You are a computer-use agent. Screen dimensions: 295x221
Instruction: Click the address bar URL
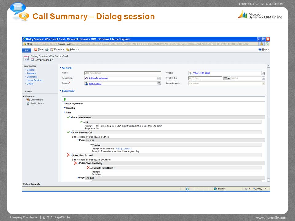tap(140, 44)
